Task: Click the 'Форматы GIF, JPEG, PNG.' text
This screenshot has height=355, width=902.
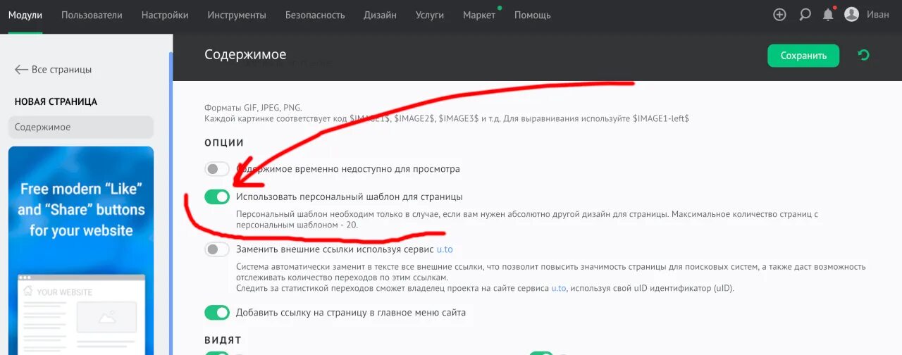Action: tap(253, 108)
